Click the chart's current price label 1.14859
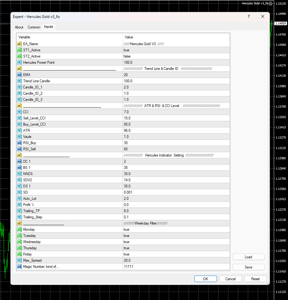The image size is (288, 300). [x=281, y=24]
